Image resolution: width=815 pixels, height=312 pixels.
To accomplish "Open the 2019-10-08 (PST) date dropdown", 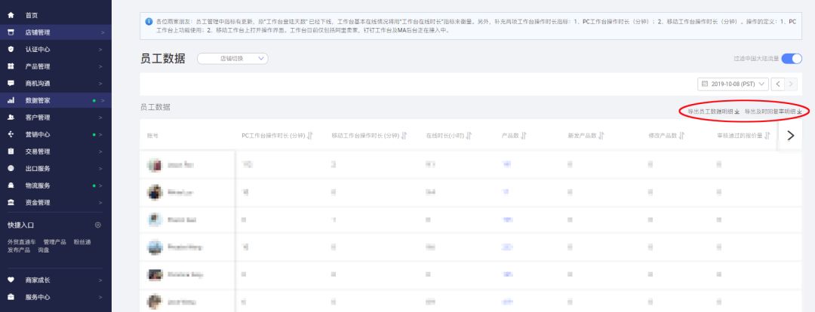I will 733,84.
